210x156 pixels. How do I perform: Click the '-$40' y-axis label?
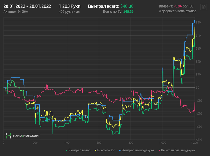(199, 140)
